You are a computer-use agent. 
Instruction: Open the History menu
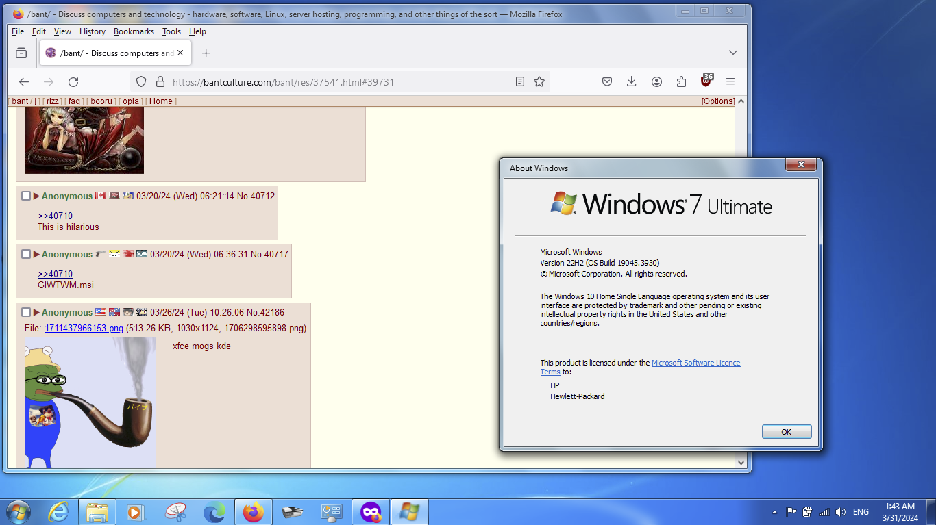pyautogui.click(x=92, y=31)
